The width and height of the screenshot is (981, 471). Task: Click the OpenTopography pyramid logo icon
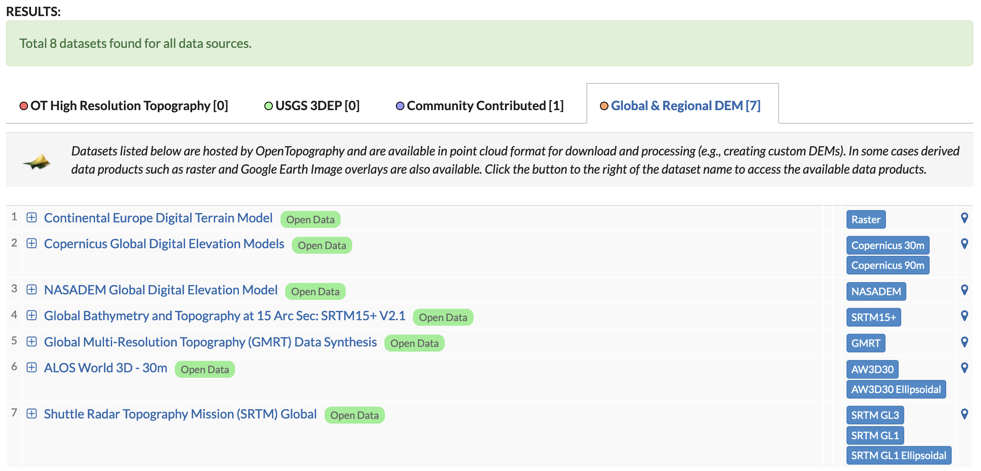37,161
